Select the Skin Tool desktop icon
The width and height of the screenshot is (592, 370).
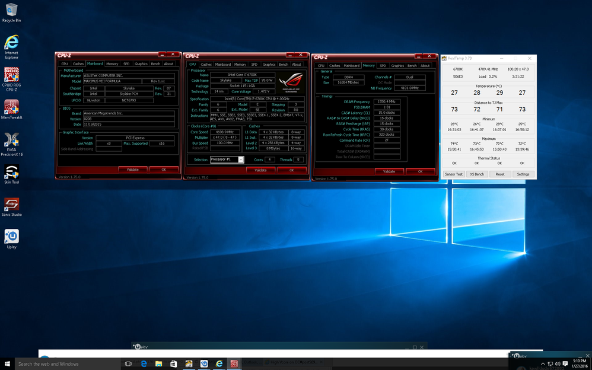coord(11,174)
